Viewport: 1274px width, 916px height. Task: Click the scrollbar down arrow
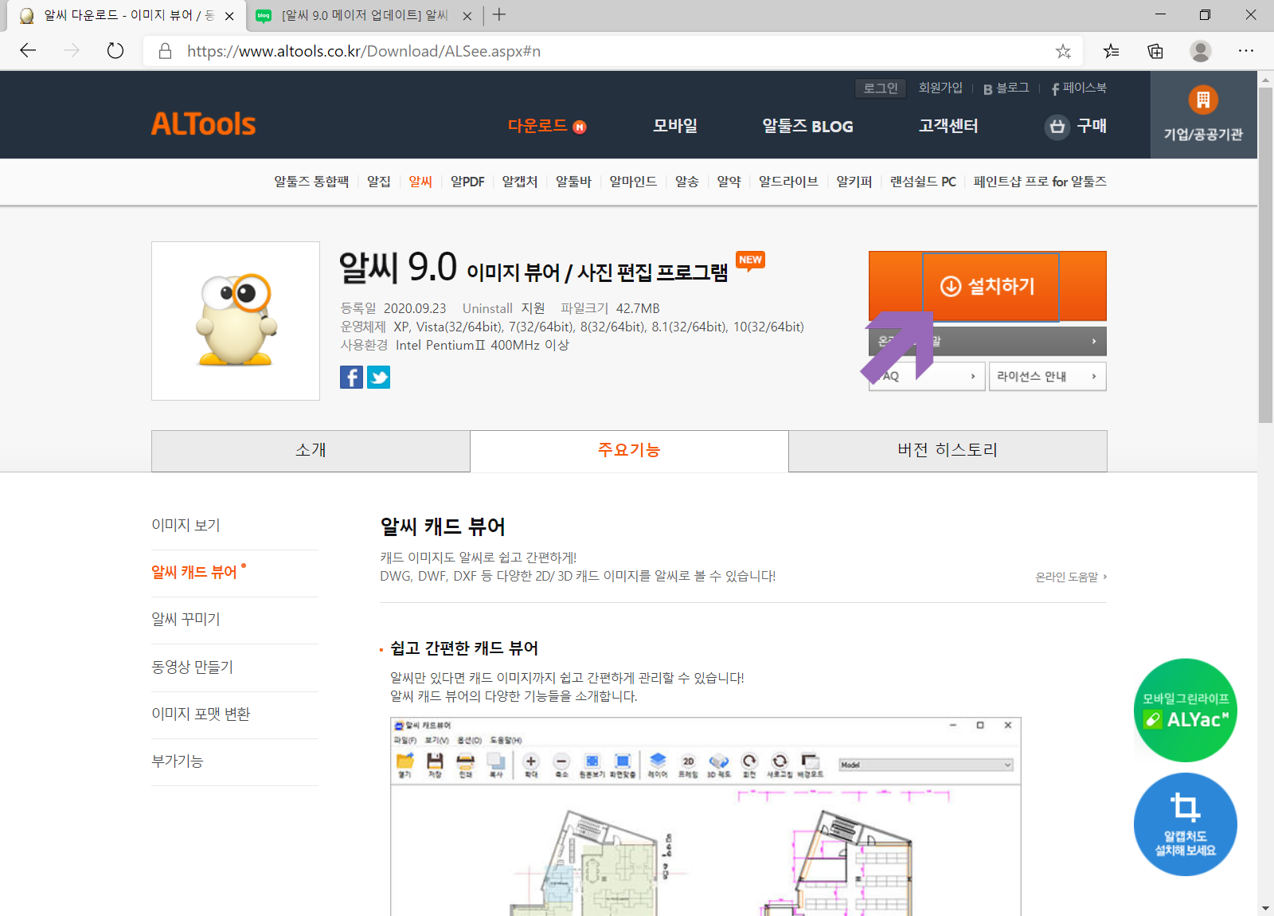pyautogui.click(x=1265, y=908)
